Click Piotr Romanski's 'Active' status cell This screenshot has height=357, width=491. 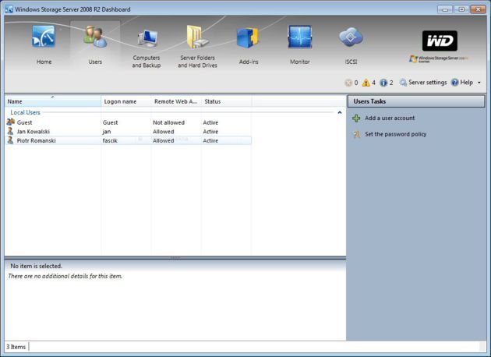click(x=210, y=140)
